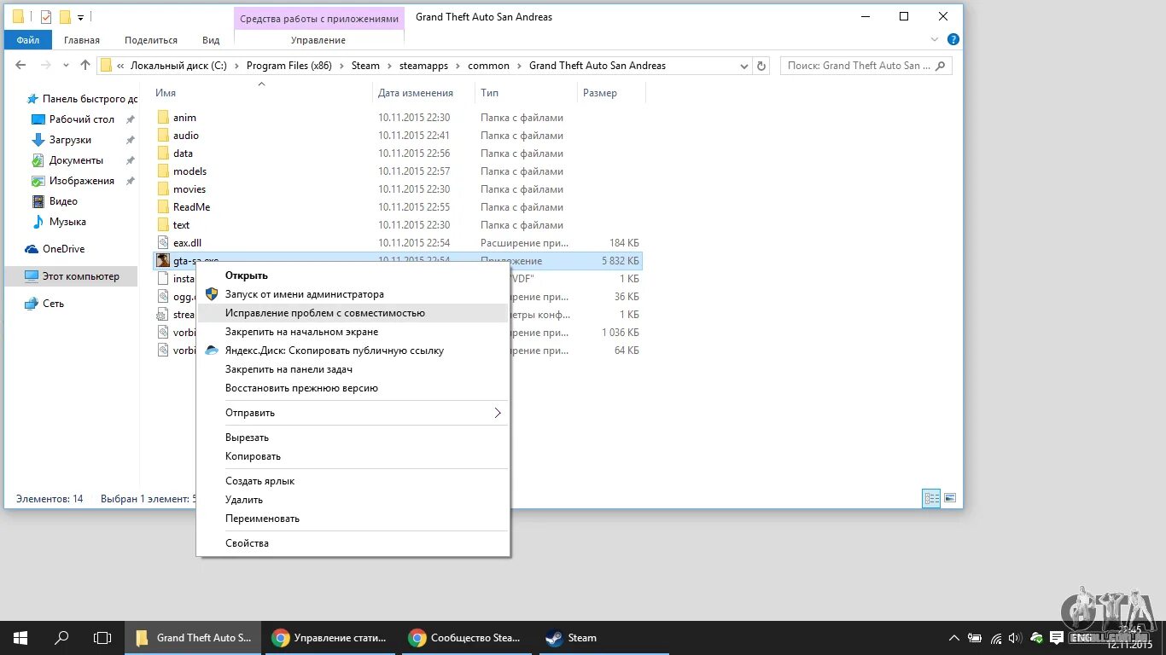Select the eax.dll file icon
The height and width of the screenshot is (655, 1166).
(163, 243)
